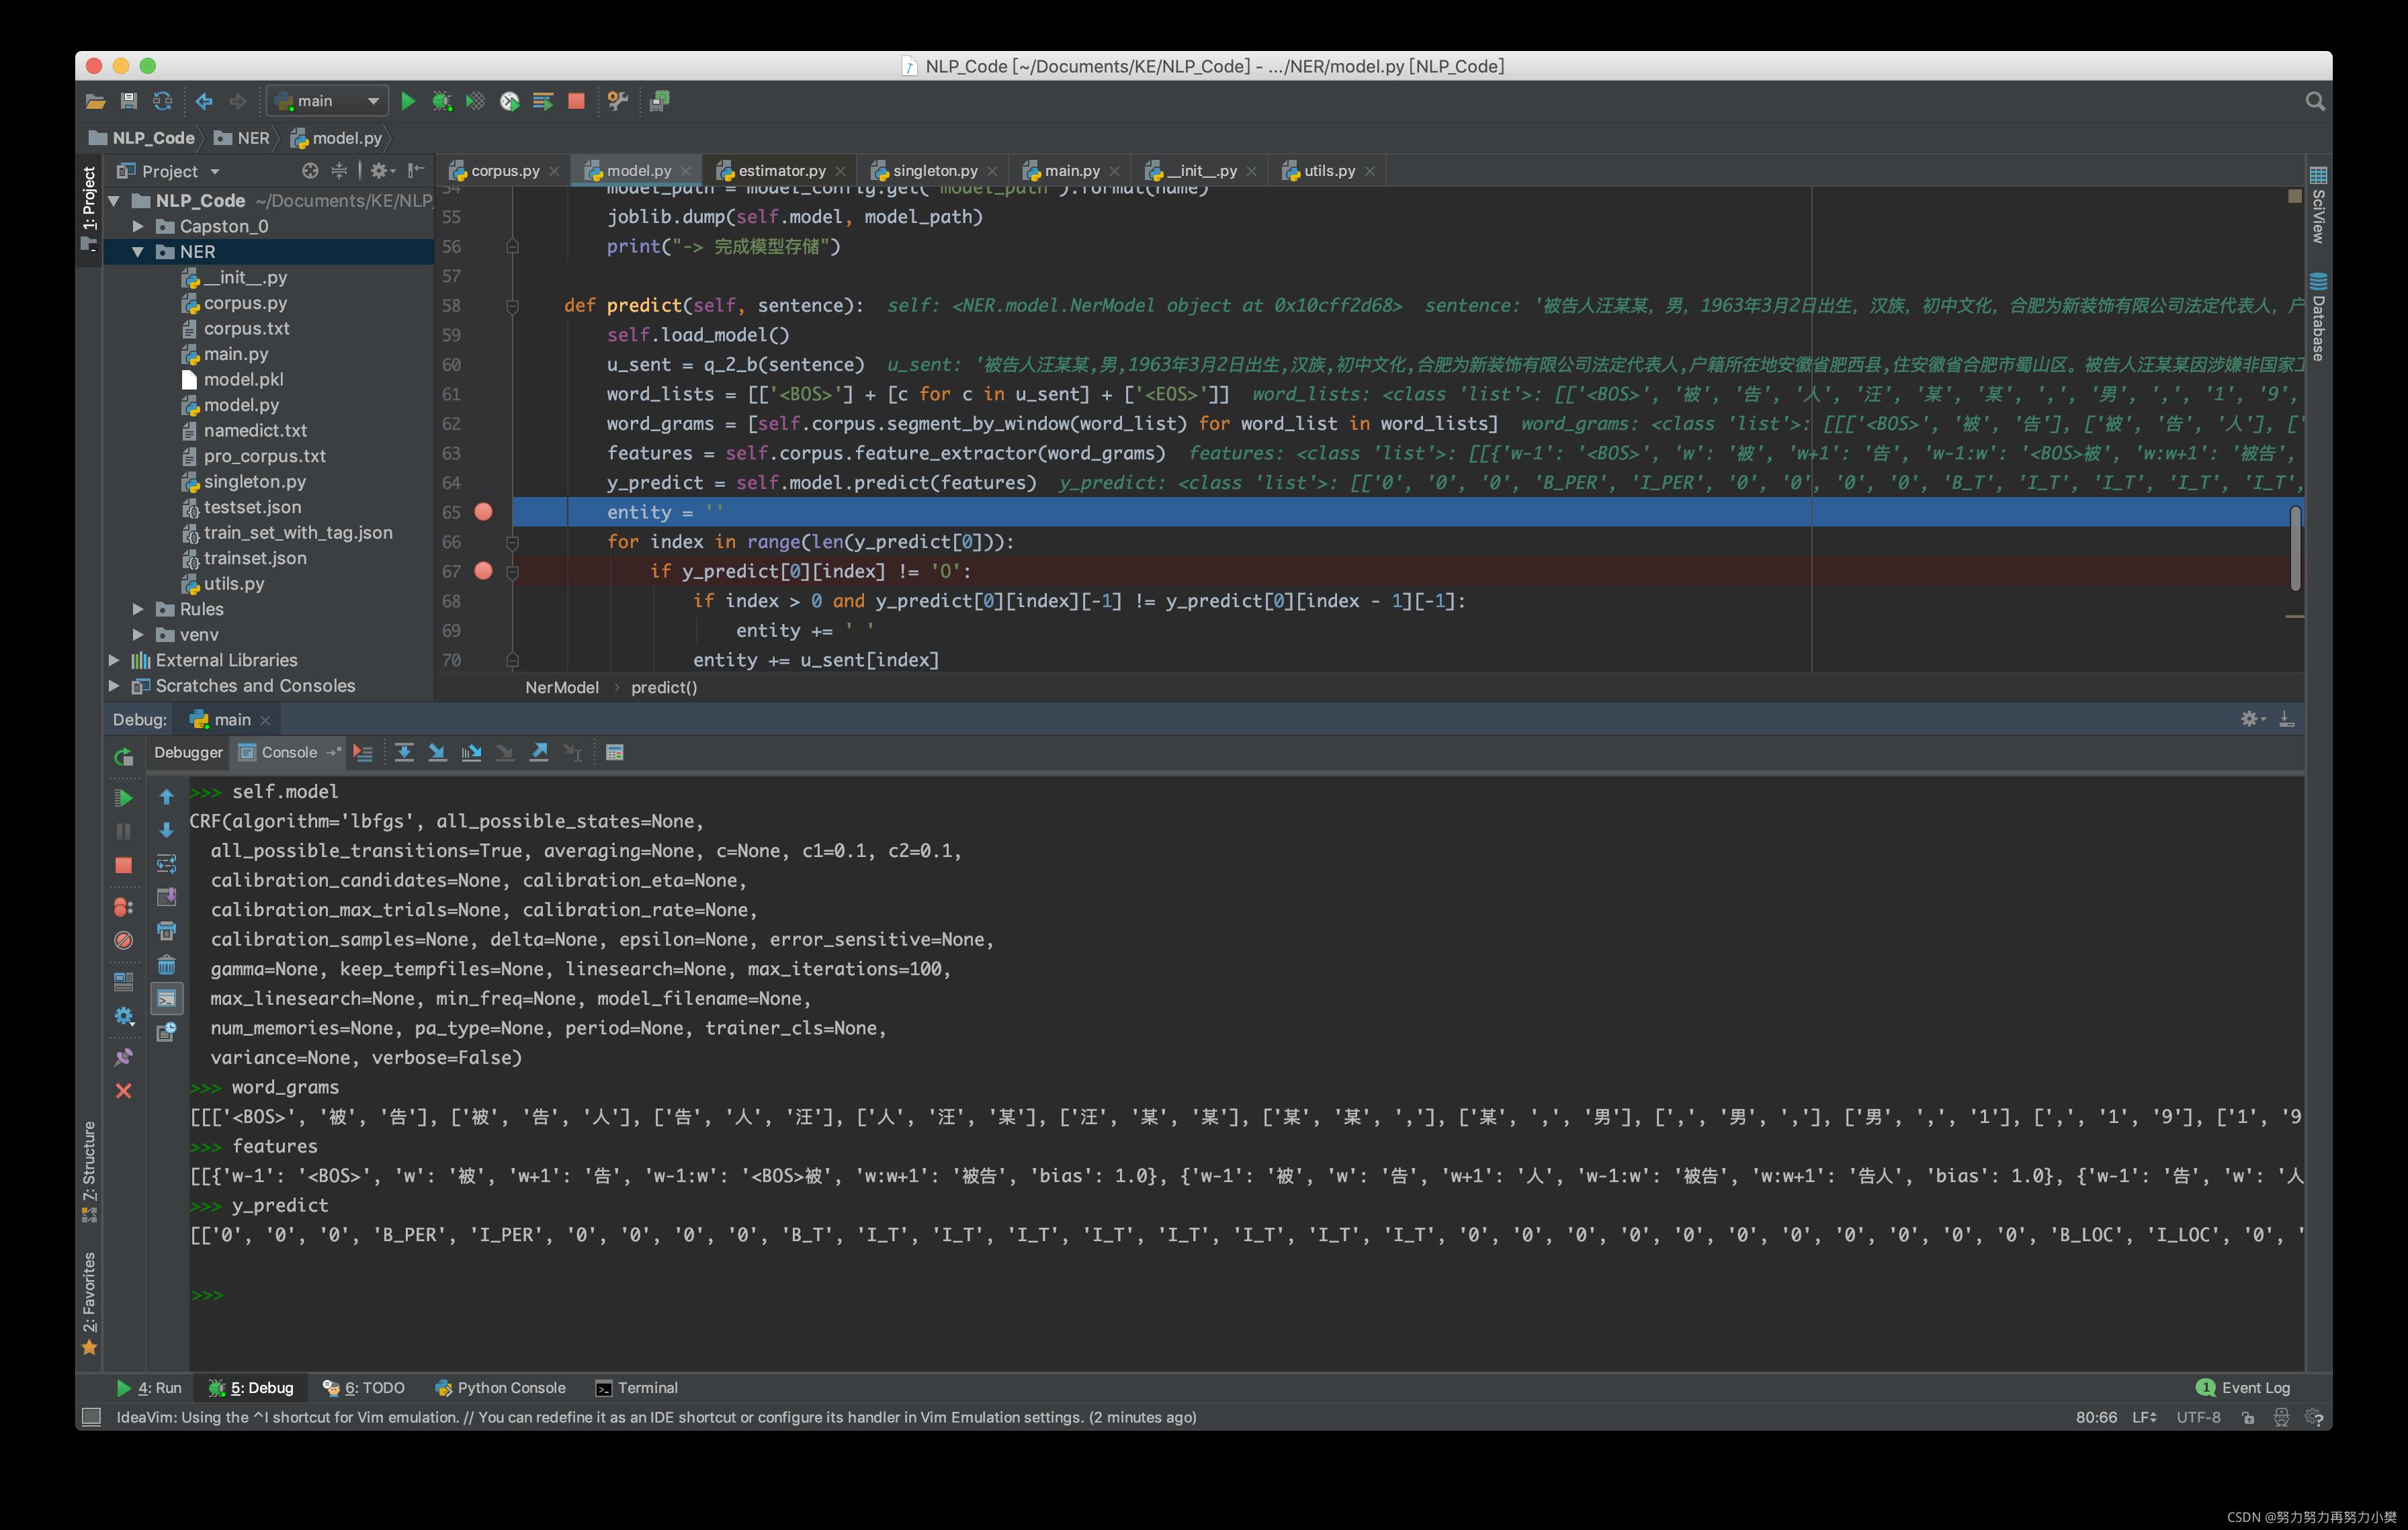
Task: Click the Rerun debug session icon
Action: (123, 758)
